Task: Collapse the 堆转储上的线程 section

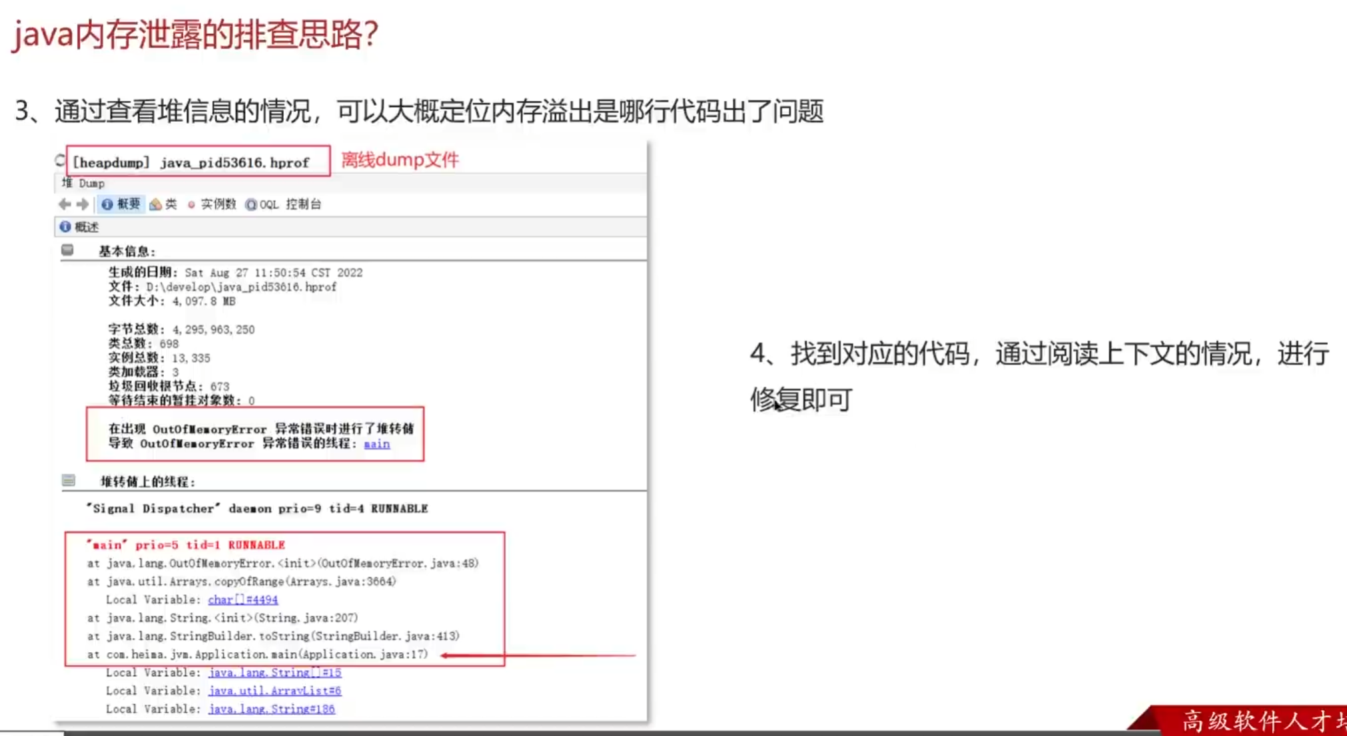Action: [x=69, y=480]
